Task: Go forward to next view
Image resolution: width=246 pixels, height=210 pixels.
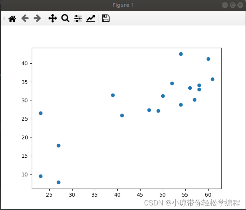Action: click(x=37, y=18)
